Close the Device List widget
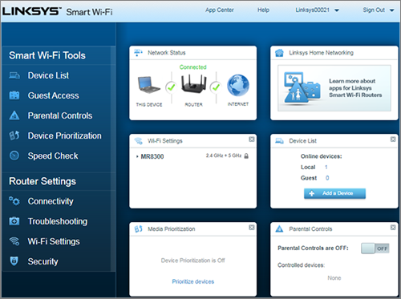Viewport: 401px width, 299px height. 393,139
